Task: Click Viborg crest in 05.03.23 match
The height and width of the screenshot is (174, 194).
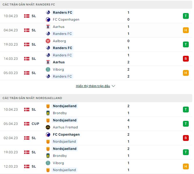Action: (48, 69)
